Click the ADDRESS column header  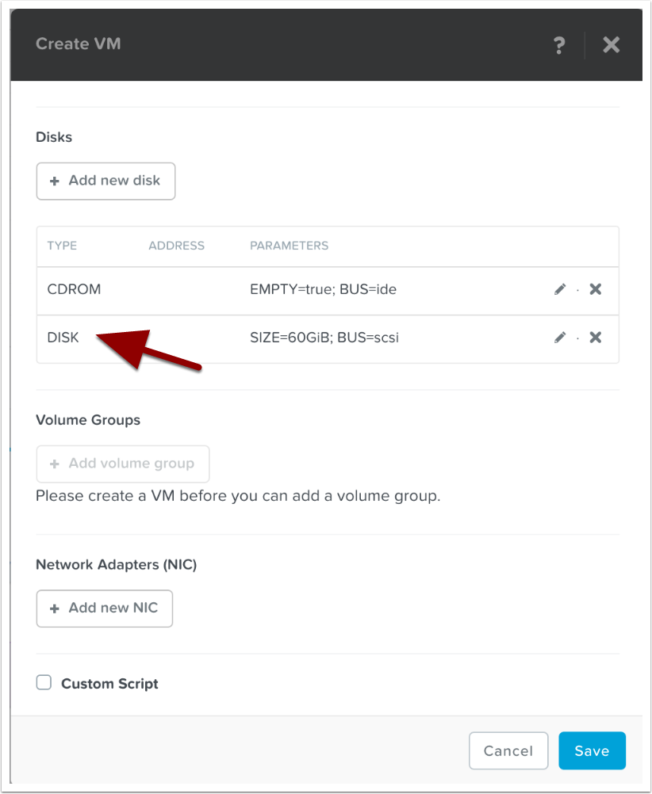pyautogui.click(x=176, y=246)
